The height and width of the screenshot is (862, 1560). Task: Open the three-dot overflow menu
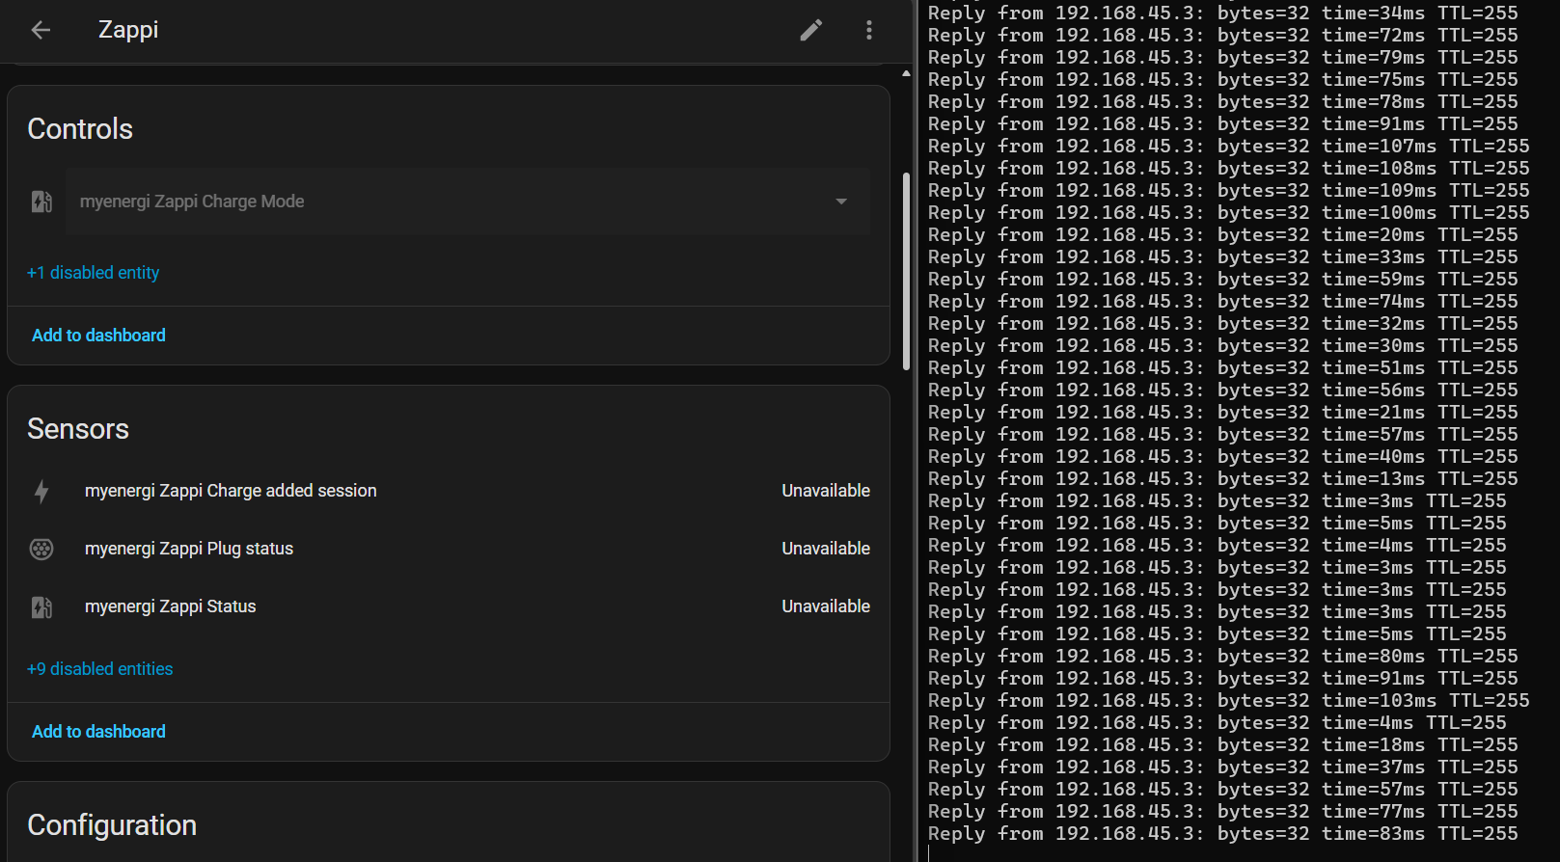(869, 30)
